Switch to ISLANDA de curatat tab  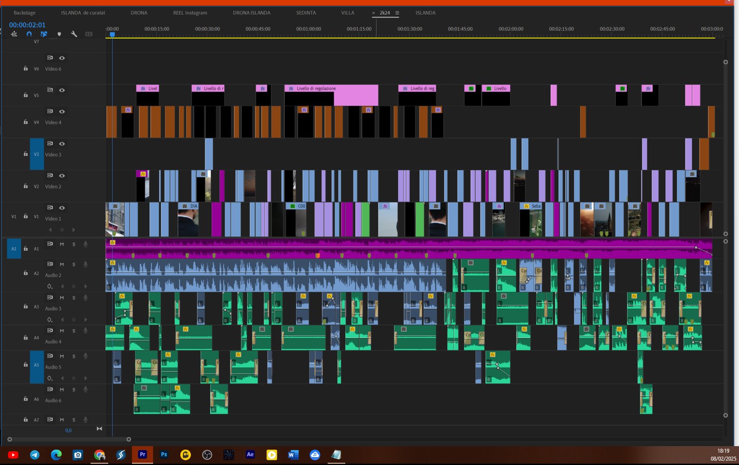[x=83, y=13]
